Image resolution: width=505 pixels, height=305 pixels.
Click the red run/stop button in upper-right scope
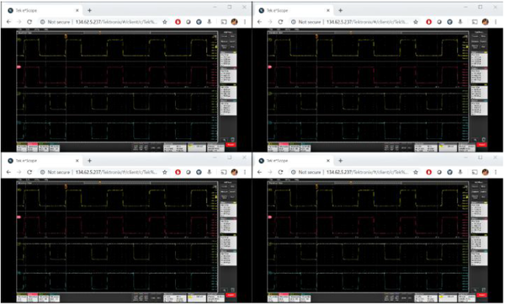[481, 145]
